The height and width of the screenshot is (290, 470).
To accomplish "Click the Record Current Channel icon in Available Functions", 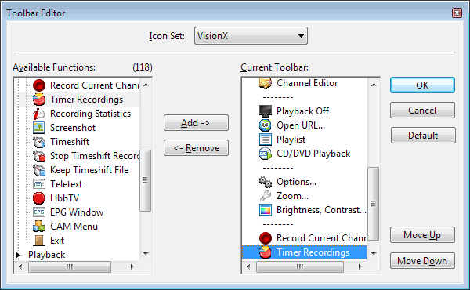I will [39, 85].
